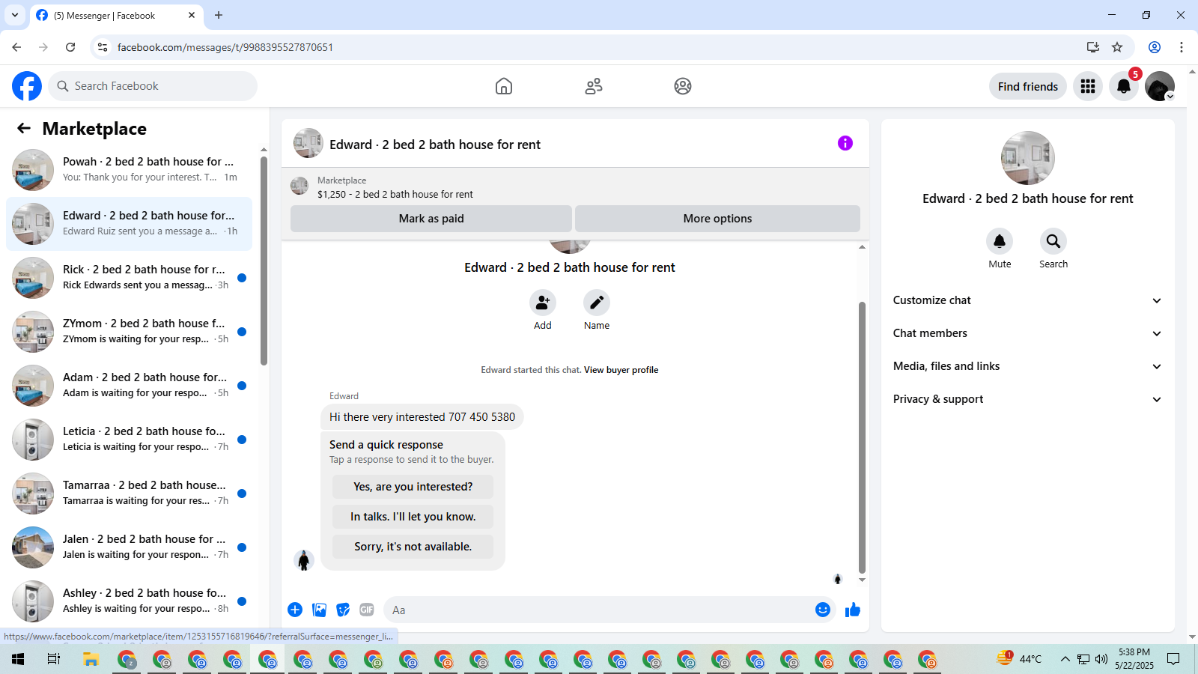Viewport: 1198px width, 674px height.
Task: Open a new browser tab
Action: 219,15
